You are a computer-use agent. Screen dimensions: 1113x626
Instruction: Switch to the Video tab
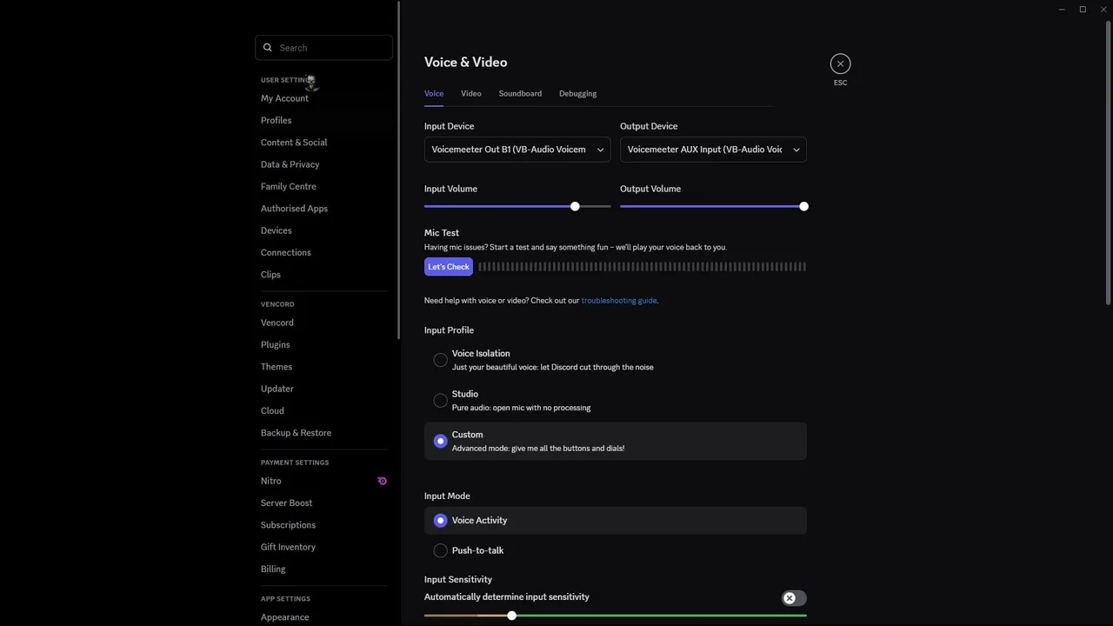tap(470, 94)
